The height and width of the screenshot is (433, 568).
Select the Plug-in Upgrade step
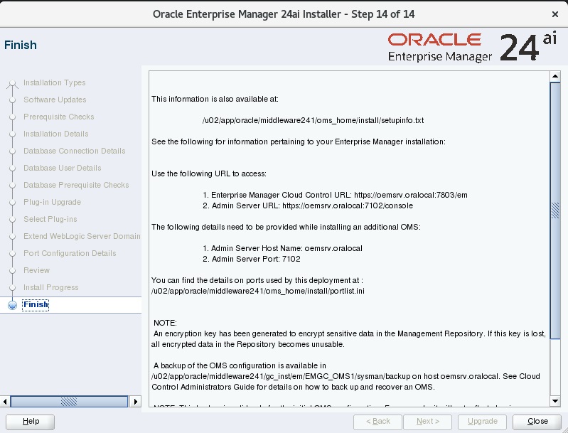[x=52, y=203]
